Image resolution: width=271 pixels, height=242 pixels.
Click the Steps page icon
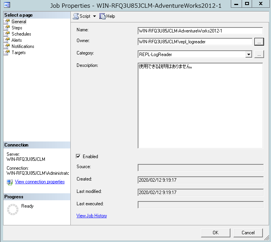7,28
